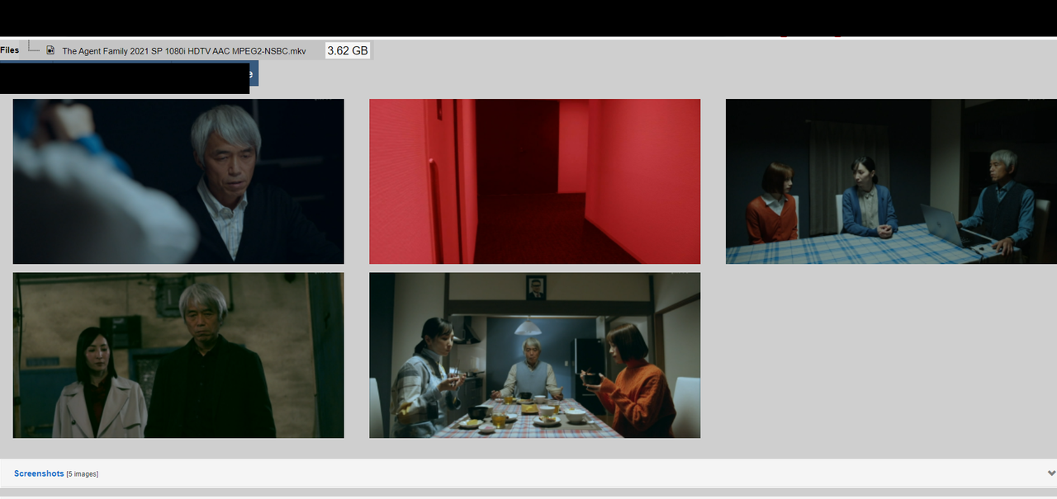Open the red hallway screenshot
The image size is (1057, 499).
coord(534,181)
